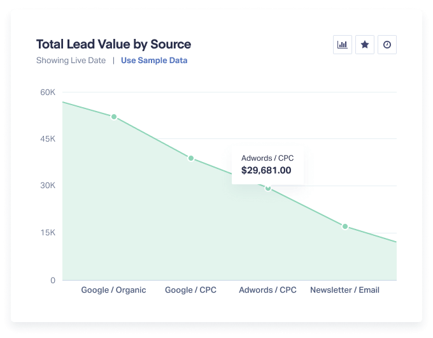Click the $29,681.00 tooltip value

point(266,170)
